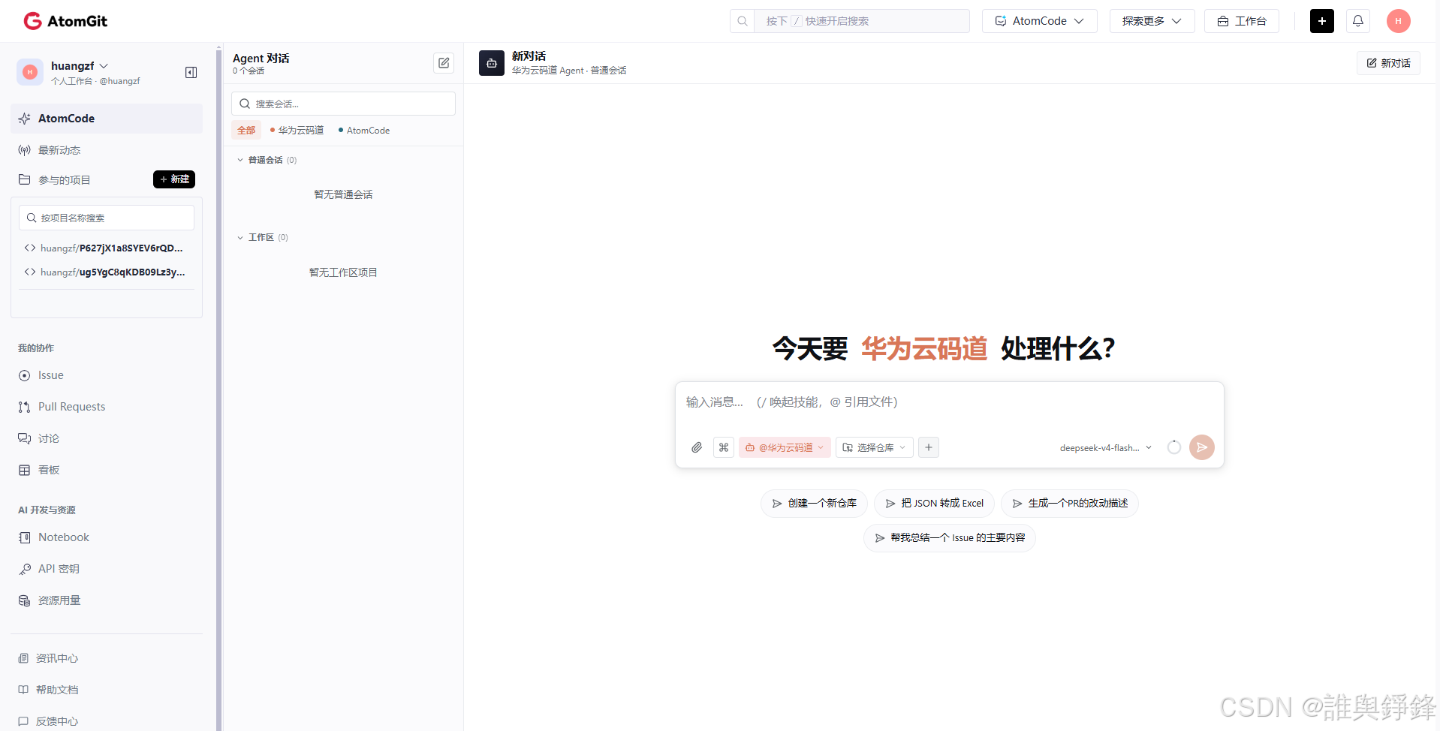1440x731 pixels.
Task: Open new conversation edit icon in Agent panel
Action: coord(444,63)
